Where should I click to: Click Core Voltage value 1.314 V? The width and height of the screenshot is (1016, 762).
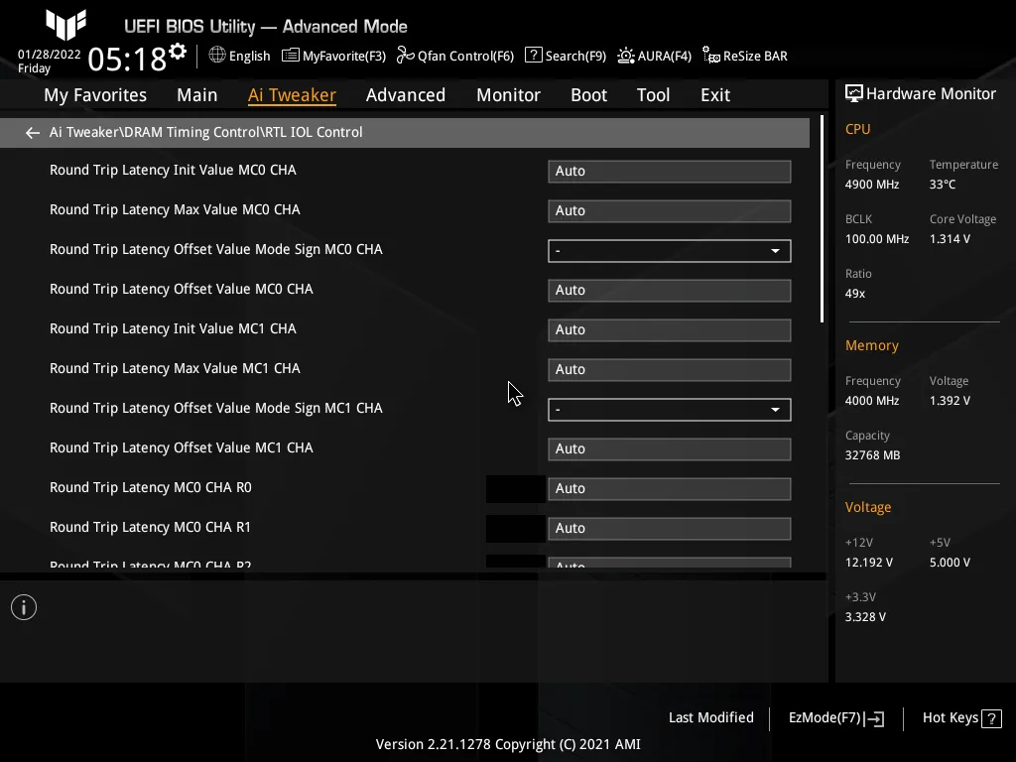pyautogui.click(x=950, y=239)
